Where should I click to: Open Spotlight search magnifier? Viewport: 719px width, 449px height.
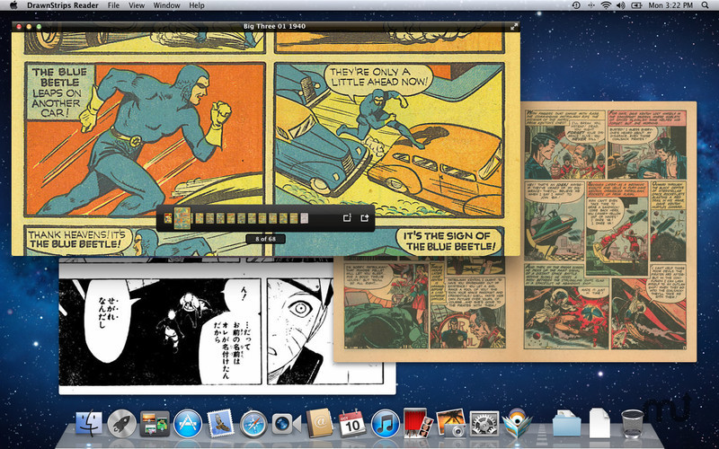pyautogui.click(x=705, y=5)
